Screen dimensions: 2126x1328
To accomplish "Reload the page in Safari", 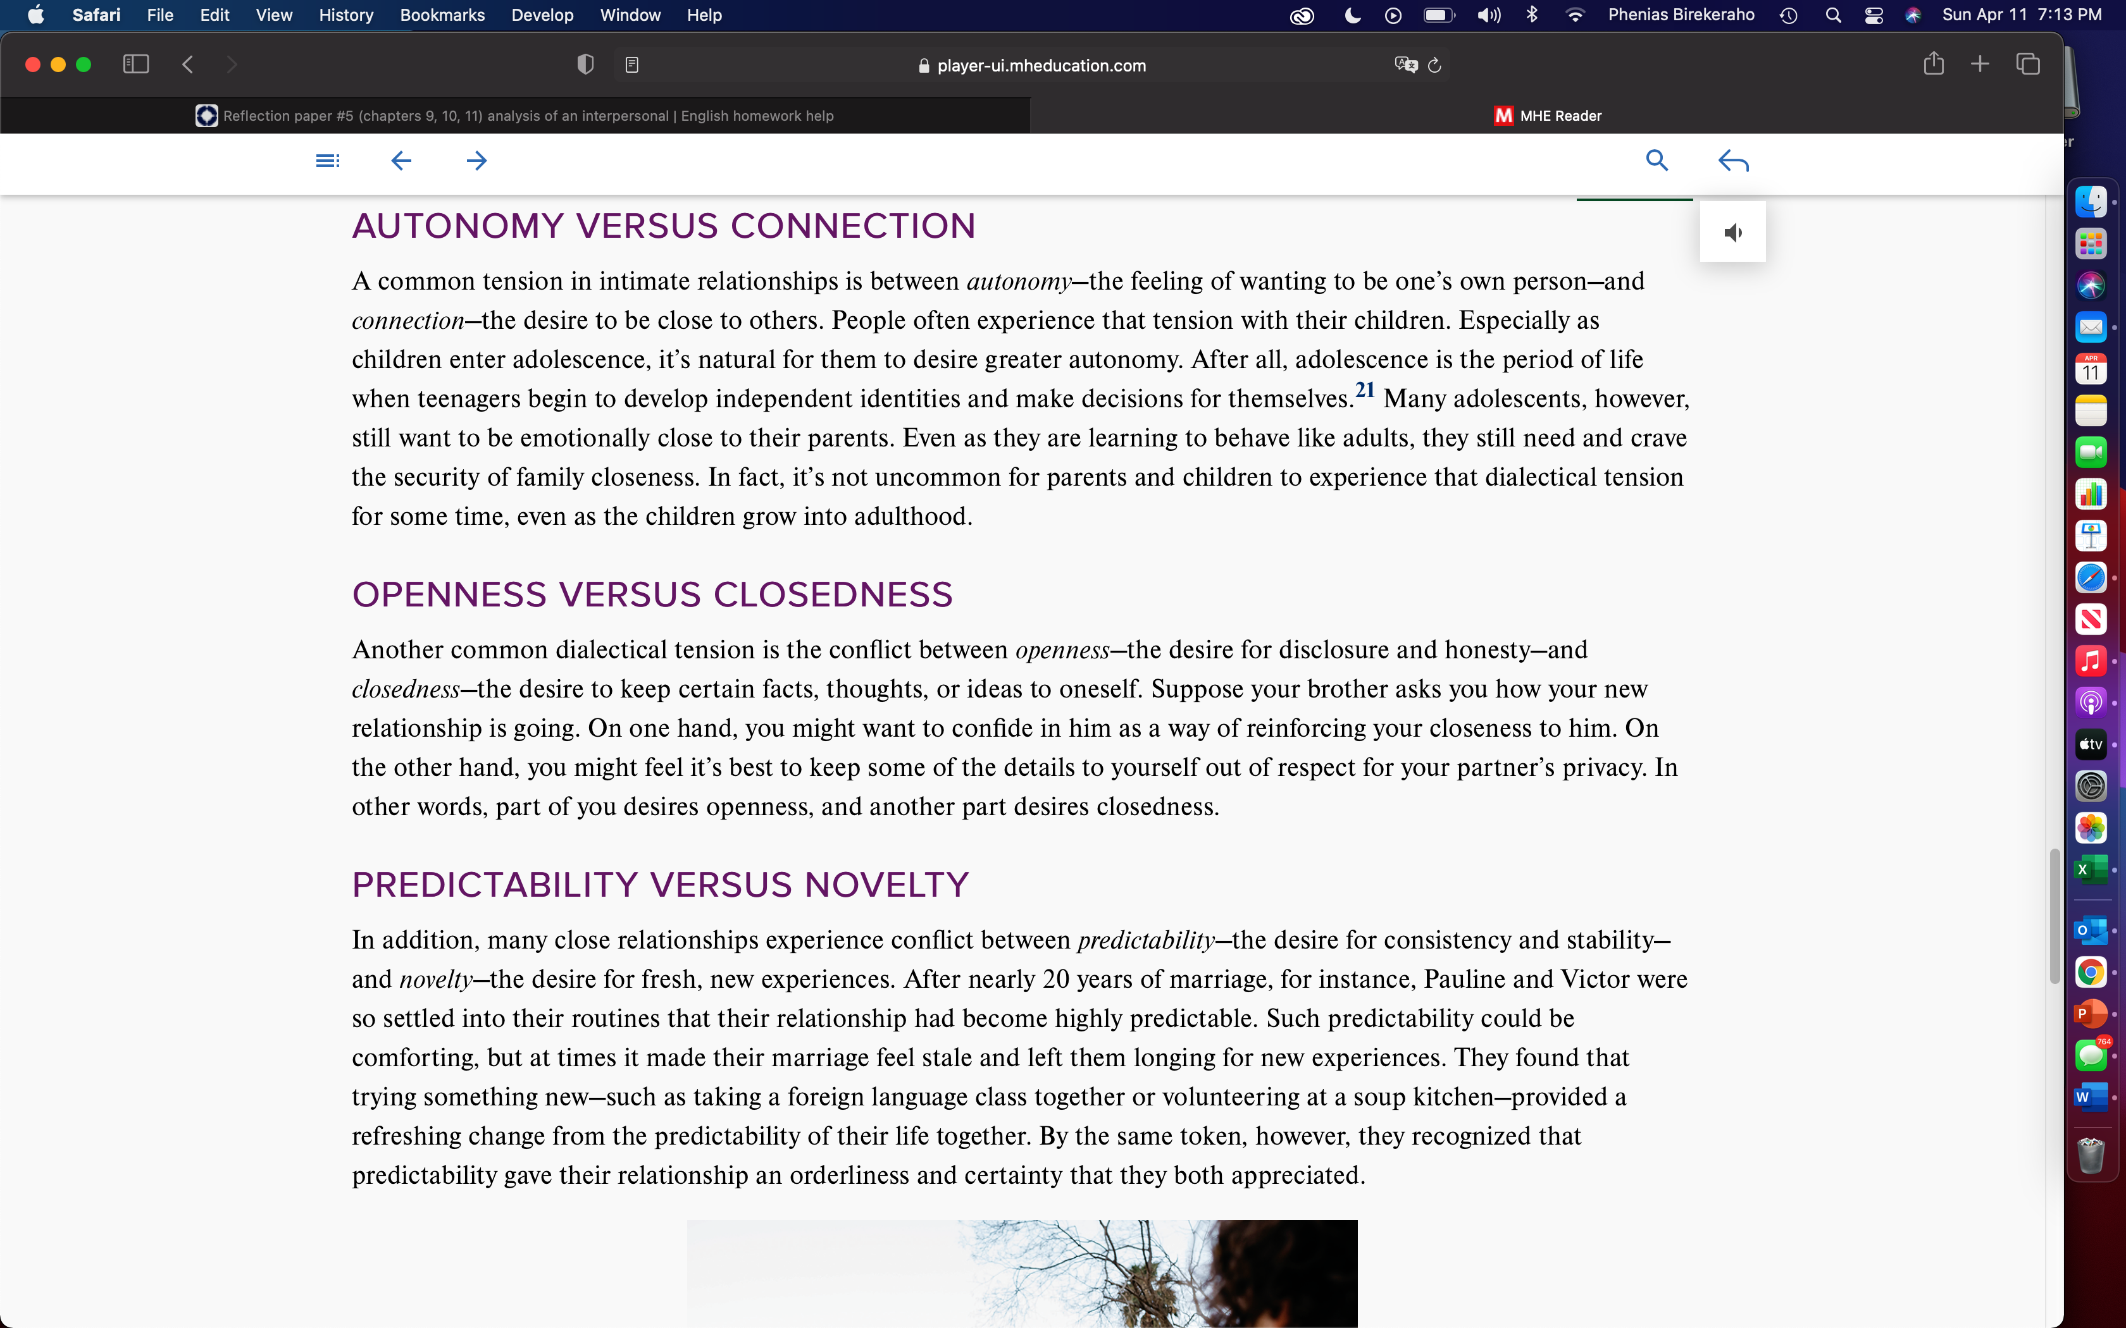I will click(1434, 65).
